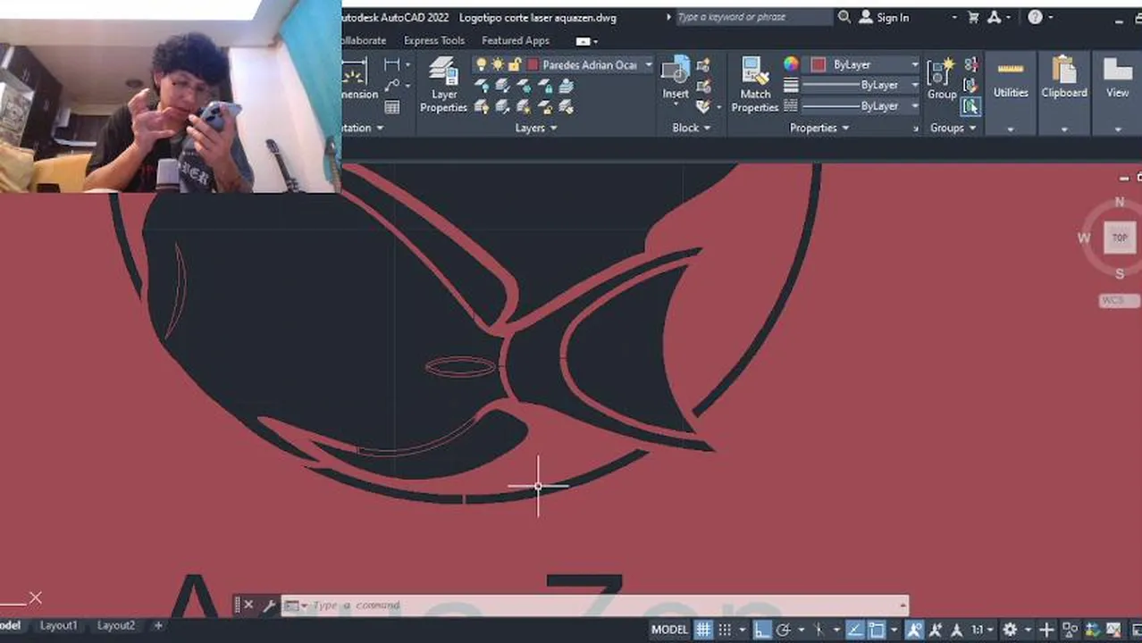The height and width of the screenshot is (643, 1142).
Task: Click the command line customize wrench
Action: coord(268,605)
